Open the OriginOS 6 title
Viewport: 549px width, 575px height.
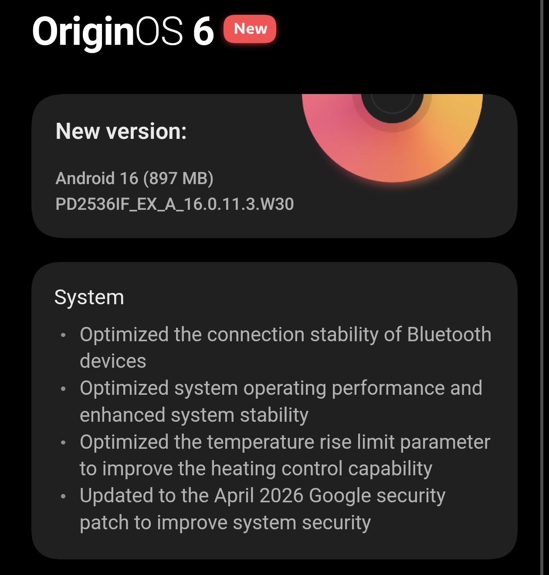[123, 32]
